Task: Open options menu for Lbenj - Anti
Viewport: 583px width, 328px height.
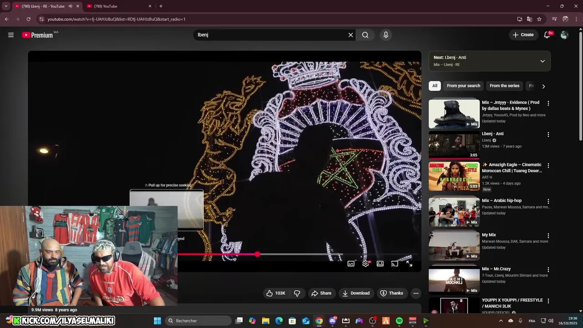Action: tap(548, 135)
